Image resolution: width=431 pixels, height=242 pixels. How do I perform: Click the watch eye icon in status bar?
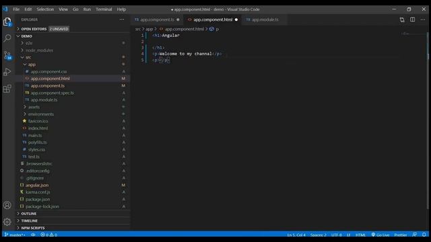pyautogui.click(x=33, y=235)
